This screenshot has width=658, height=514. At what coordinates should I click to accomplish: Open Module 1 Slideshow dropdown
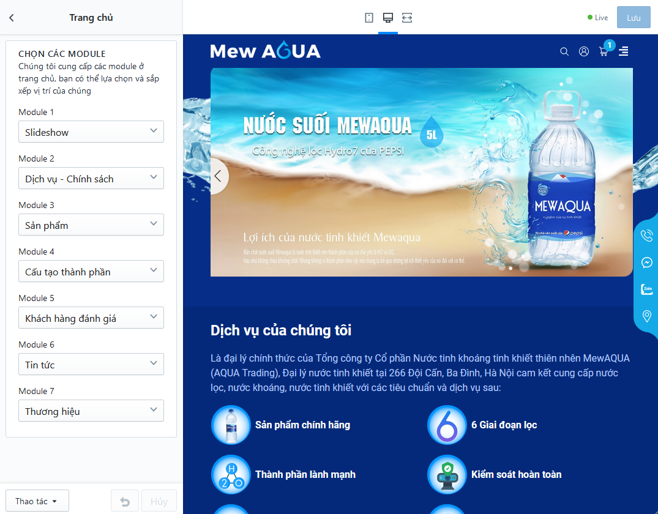[91, 132]
